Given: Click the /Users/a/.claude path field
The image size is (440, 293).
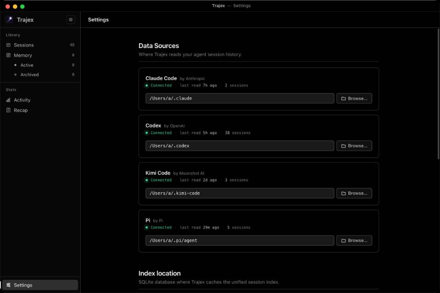Looking at the screenshot, I should 240,98.
